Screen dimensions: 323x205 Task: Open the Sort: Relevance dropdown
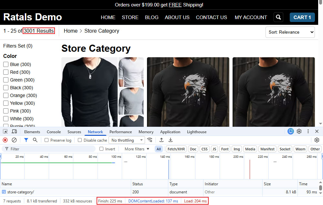(290, 32)
